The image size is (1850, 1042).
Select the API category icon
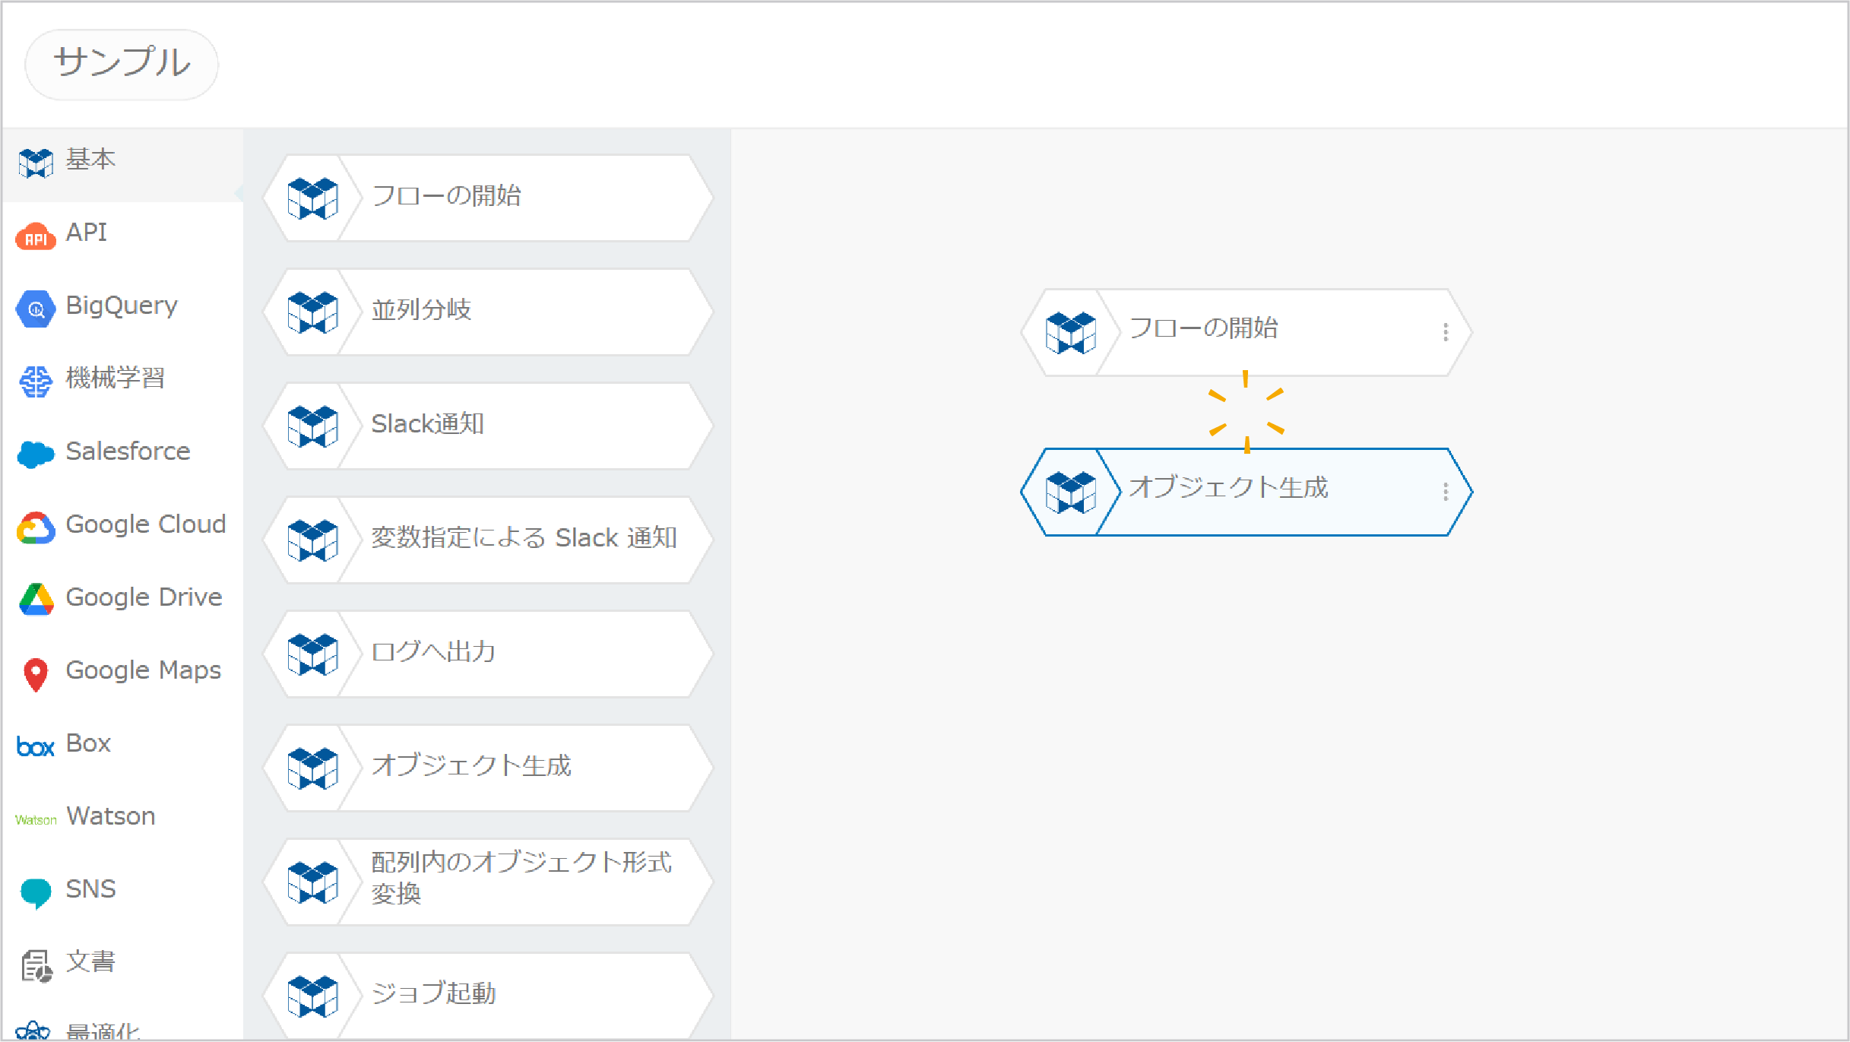(x=36, y=236)
